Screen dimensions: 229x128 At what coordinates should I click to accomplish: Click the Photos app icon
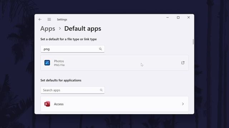pos(47,63)
